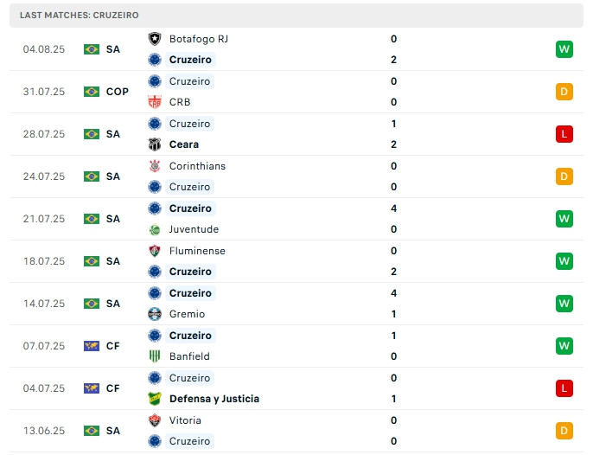593x455 pixels.
Task: Click the Juventude team crest icon
Action: pos(155,229)
